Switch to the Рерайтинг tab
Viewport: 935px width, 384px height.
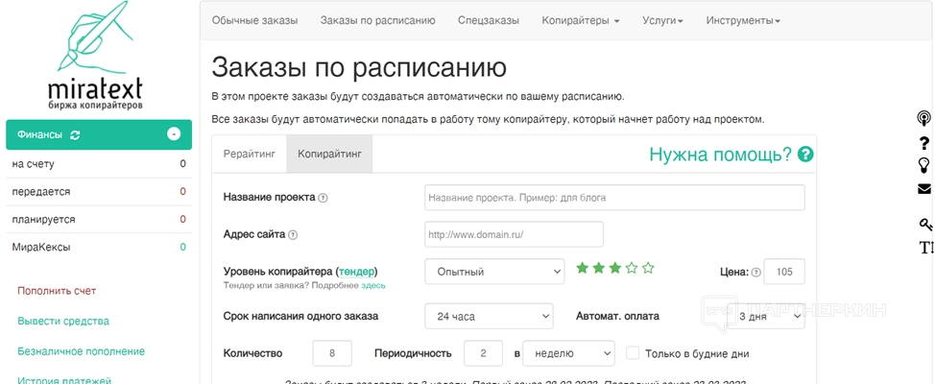[250, 154]
